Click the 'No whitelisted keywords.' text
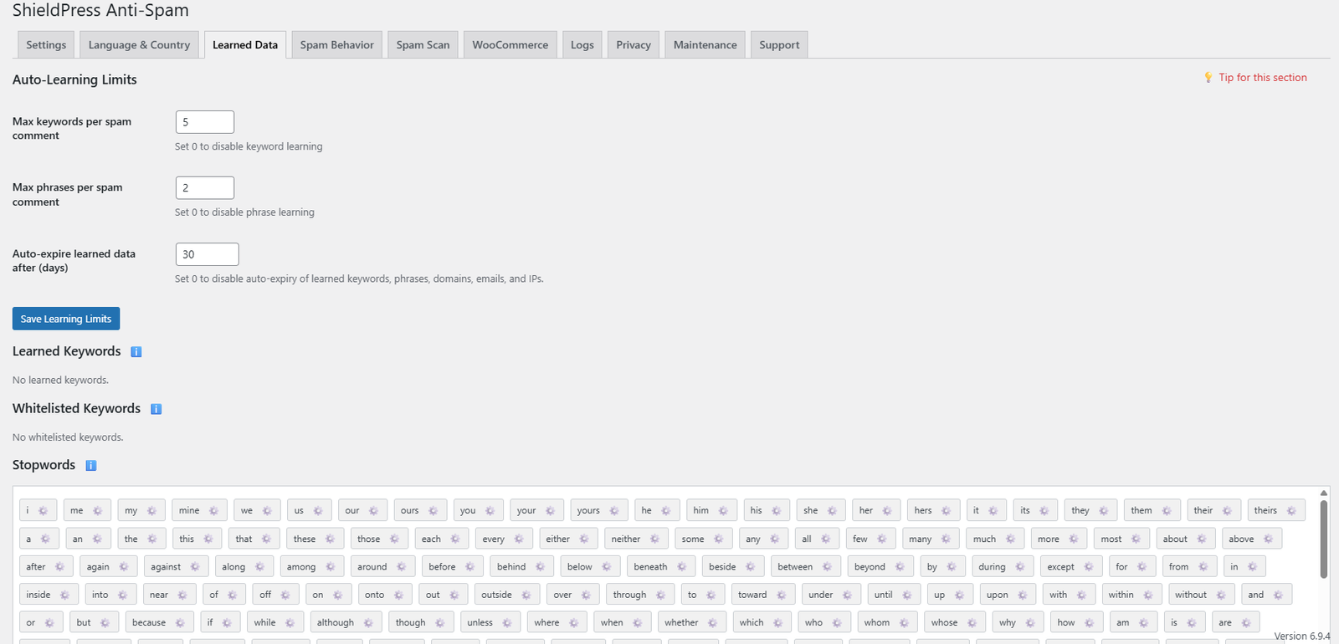The width and height of the screenshot is (1339, 644). pos(68,437)
